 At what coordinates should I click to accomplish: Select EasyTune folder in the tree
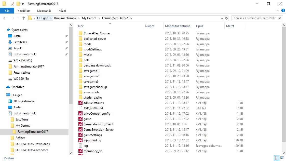(x=22, y=119)
